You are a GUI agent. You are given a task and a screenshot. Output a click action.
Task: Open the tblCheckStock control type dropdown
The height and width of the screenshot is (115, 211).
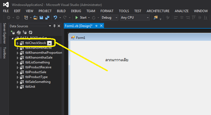[50, 43]
